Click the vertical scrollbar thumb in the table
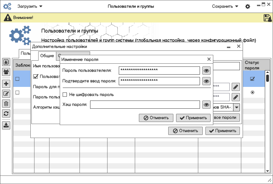 tap(268, 78)
